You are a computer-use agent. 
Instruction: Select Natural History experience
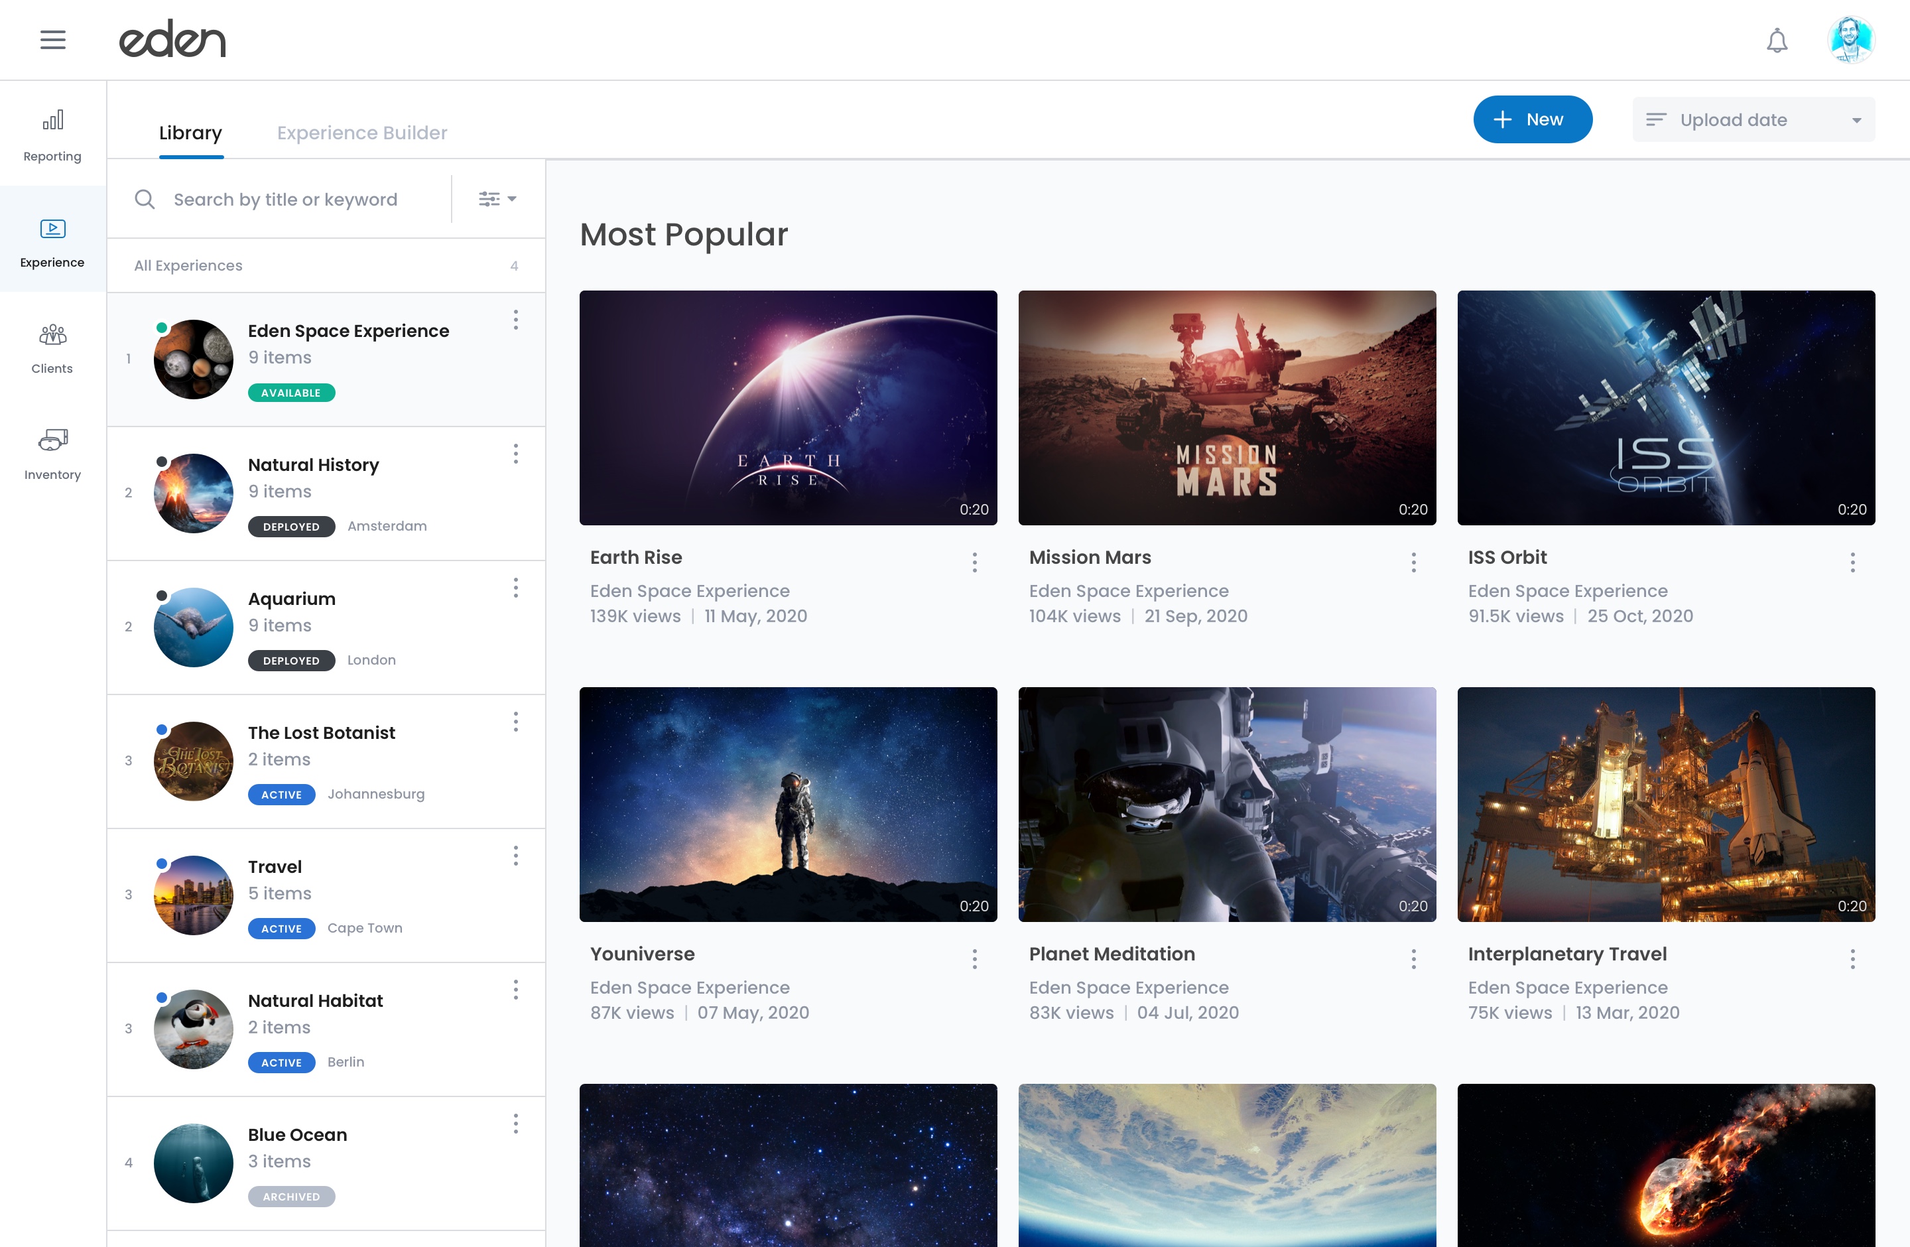pos(326,493)
